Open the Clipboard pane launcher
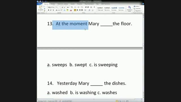 point(46,13)
